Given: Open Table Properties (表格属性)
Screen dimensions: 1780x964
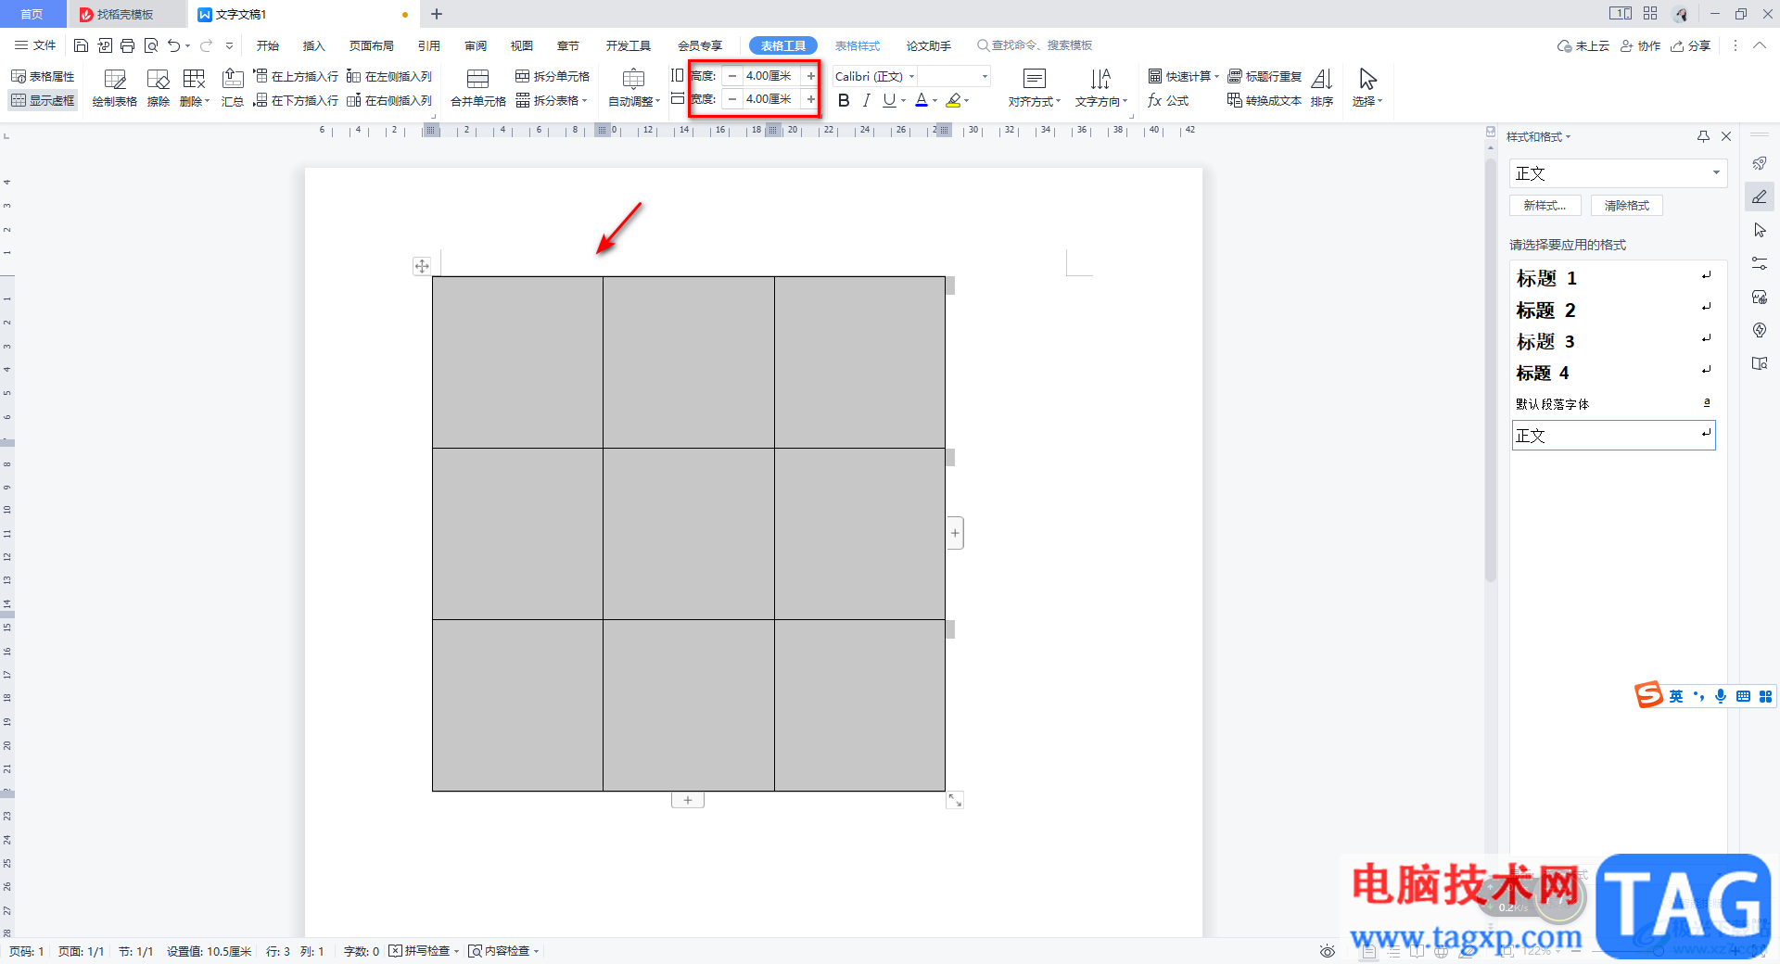Looking at the screenshot, I should 43,76.
